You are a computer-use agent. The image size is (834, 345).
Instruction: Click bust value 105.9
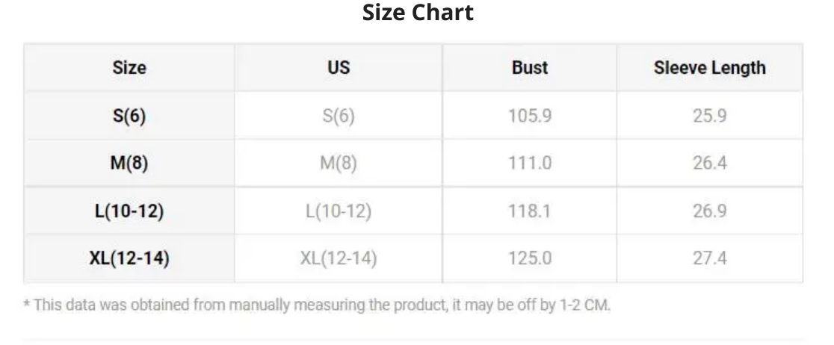530,115
